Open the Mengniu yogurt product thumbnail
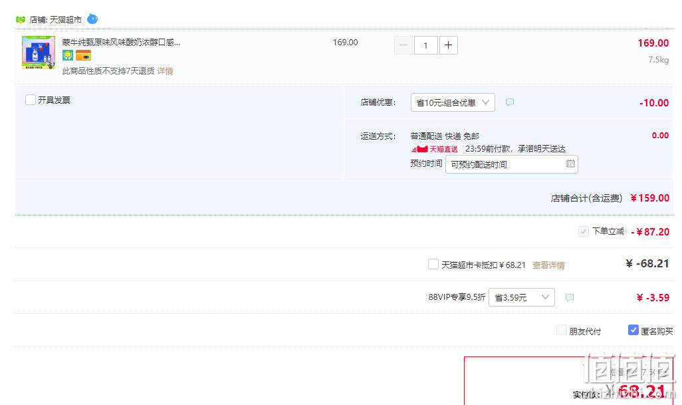682x405 pixels. (x=39, y=53)
